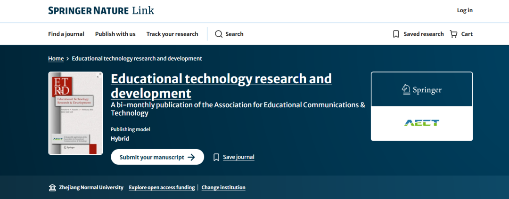The height and width of the screenshot is (199, 509).
Task: Open the Track your research menu
Action: (x=172, y=34)
